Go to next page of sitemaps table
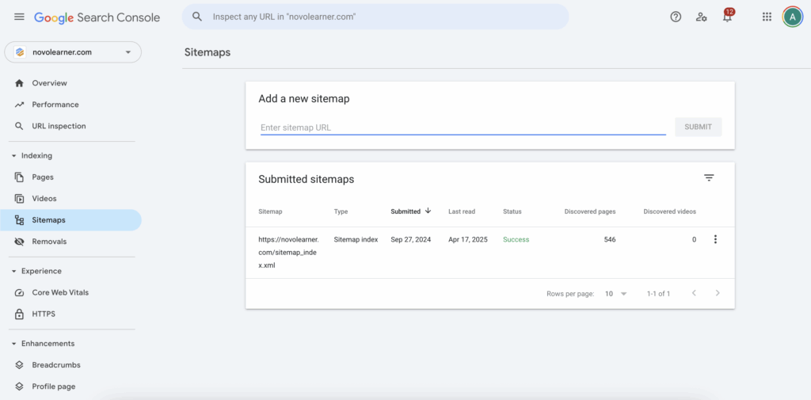The height and width of the screenshot is (400, 811). coord(718,293)
